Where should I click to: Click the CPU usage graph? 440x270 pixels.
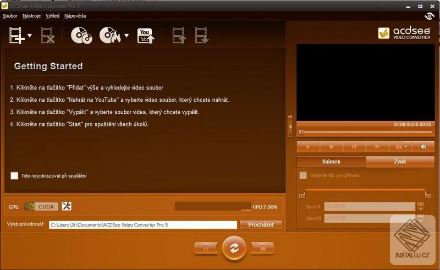213,206
